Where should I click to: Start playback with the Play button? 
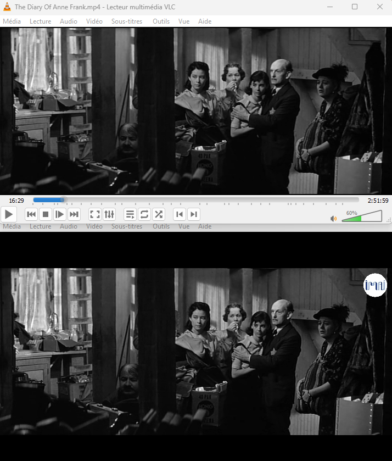point(9,214)
